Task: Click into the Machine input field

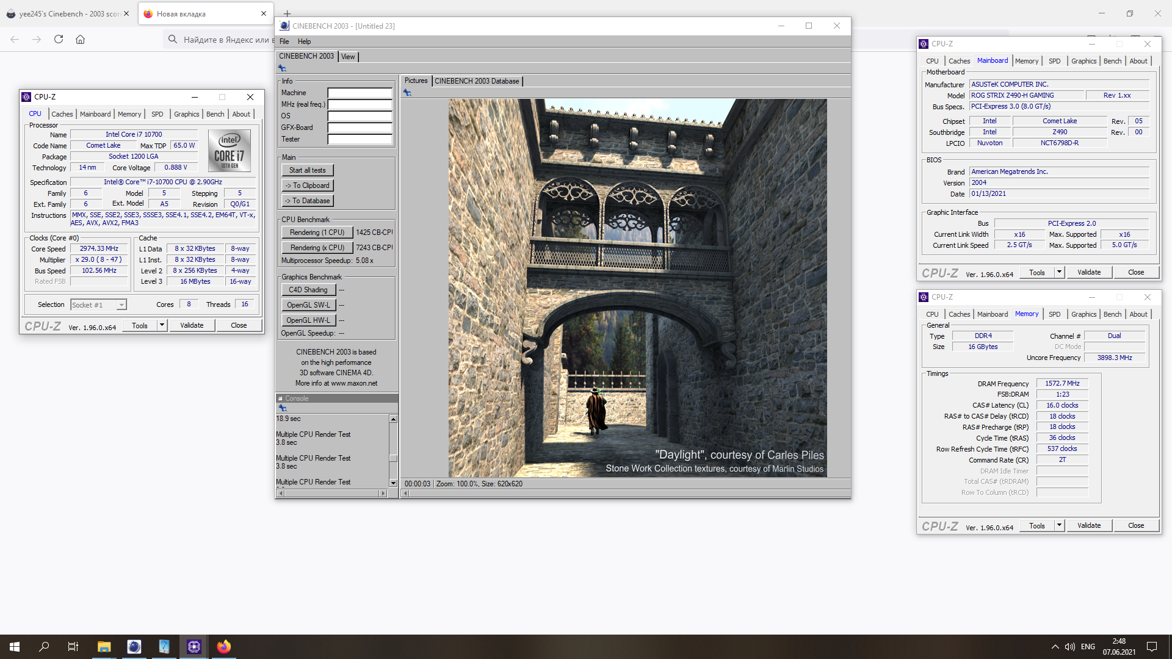Action: 360,93
